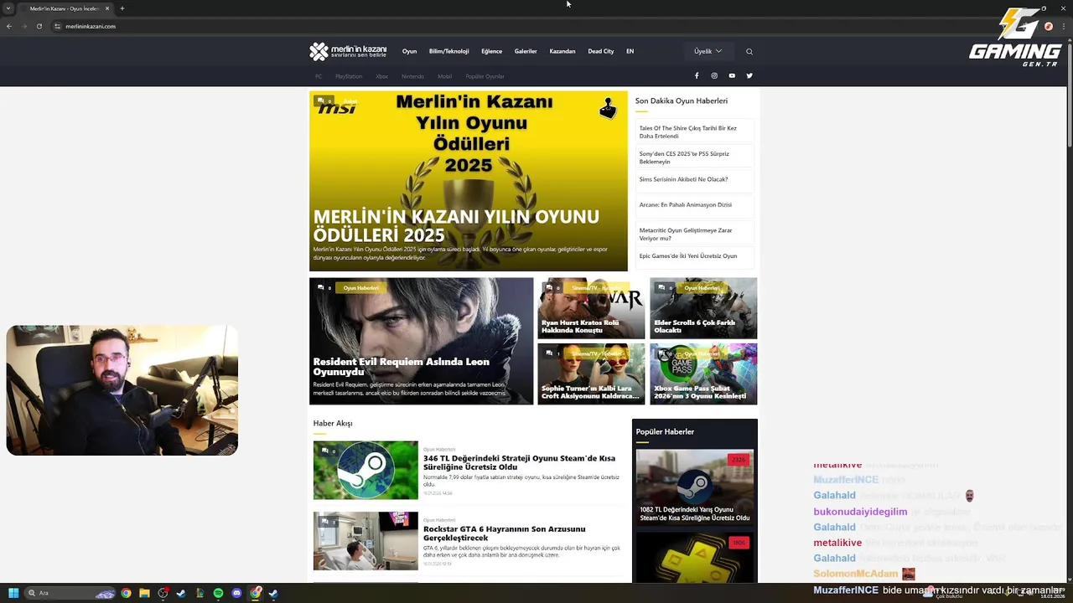Reload the page with the refresh icon
This screenshot has width=1073, height=603.
(x=39, y=26)
